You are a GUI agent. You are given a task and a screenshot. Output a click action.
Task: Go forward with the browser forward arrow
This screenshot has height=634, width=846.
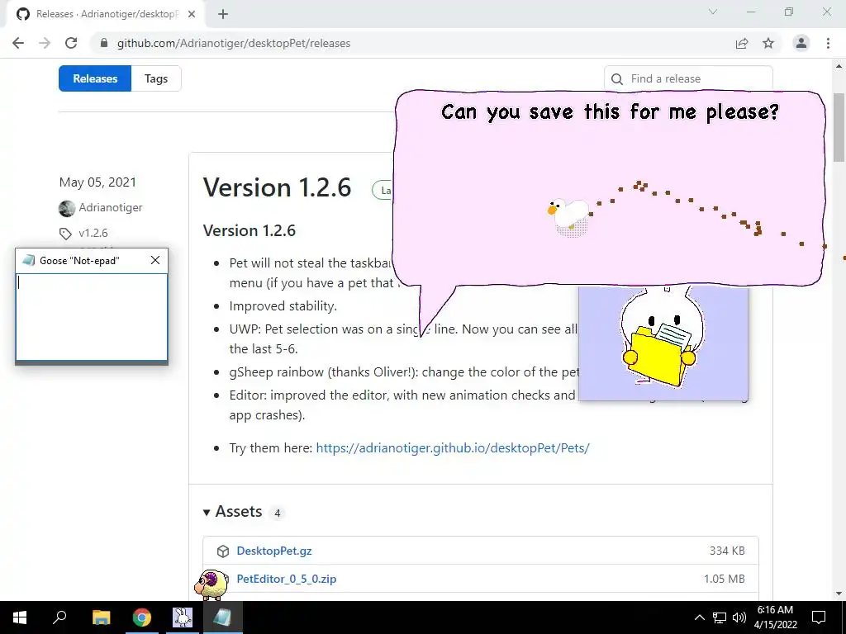pyautogui.click(x=45, y=43)
